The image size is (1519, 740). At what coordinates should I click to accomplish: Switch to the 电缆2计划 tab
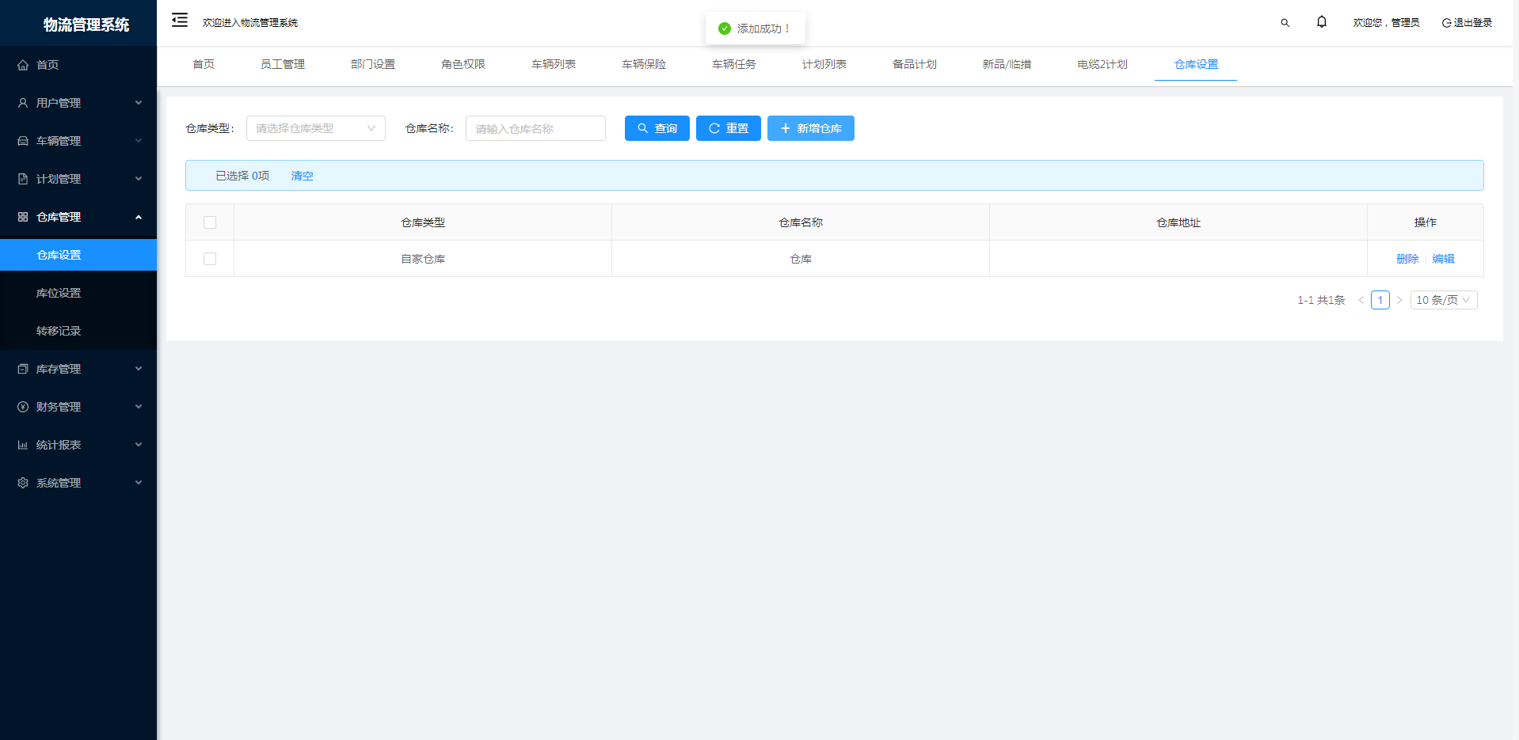coord(1102,64)
